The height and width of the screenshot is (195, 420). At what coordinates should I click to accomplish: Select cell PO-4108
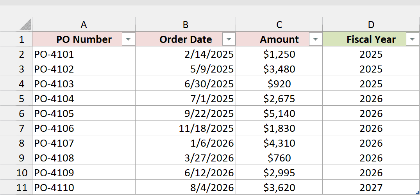pyautogui.click(x=84, y=158)
